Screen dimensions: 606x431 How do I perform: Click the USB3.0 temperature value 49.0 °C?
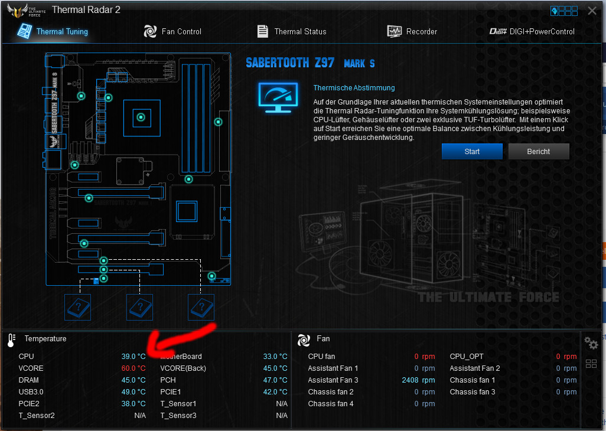click(133, 392)
